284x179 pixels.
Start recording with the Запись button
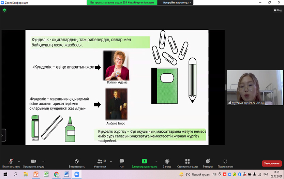point(167,161)
